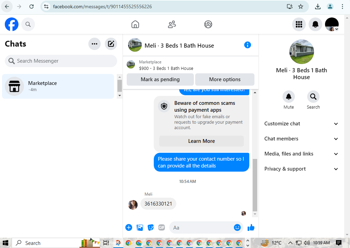Click conversation scroll up arrow
The image size is (350, 248).
click(x=255, y=92)
